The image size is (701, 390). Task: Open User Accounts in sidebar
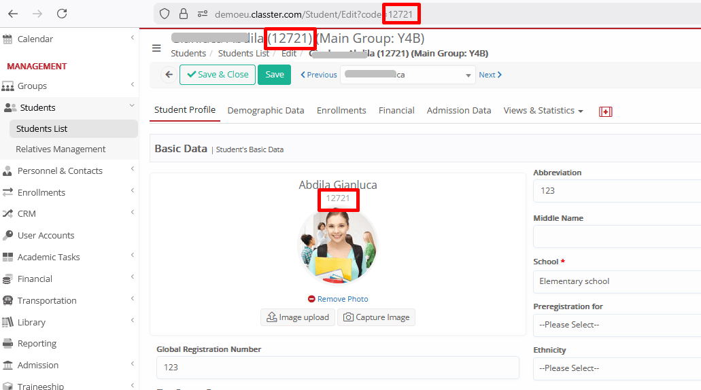click(46, 235)
